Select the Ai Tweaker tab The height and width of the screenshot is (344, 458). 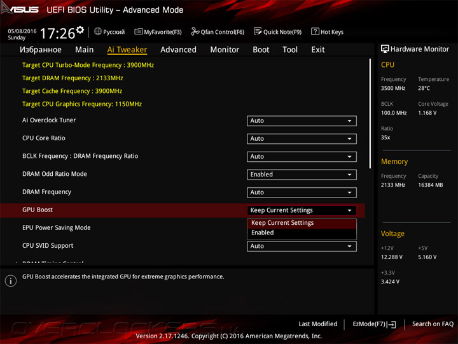coord(127,50)
